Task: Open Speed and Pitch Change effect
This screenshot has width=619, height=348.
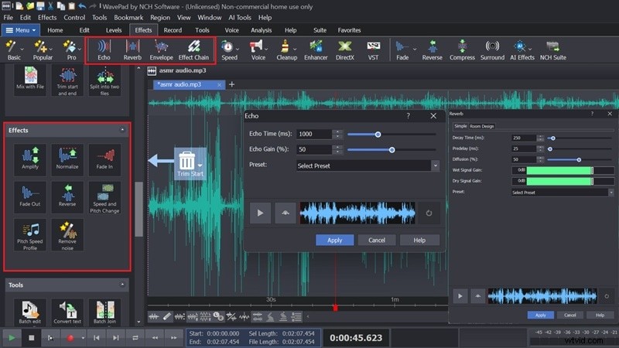Action: (x=104, y=197)
